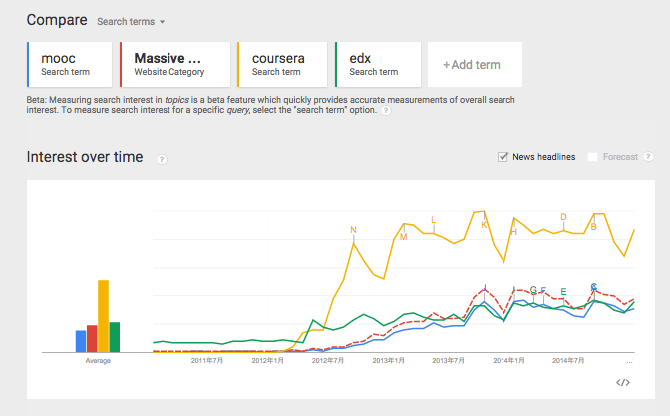Click headline marker N on coursera line

tap(353, 230)
